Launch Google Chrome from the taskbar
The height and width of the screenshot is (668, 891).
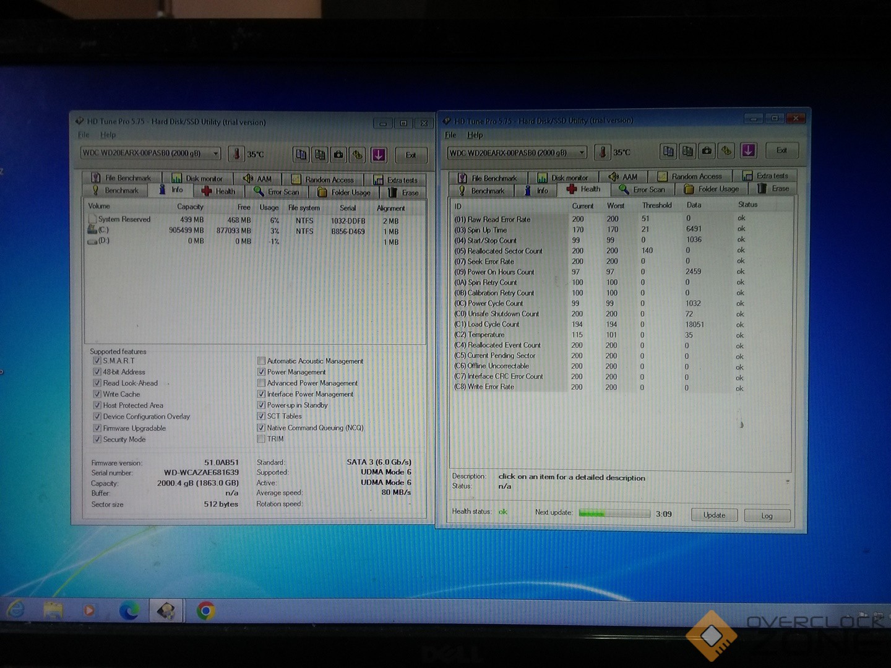[x=205, y=611]
